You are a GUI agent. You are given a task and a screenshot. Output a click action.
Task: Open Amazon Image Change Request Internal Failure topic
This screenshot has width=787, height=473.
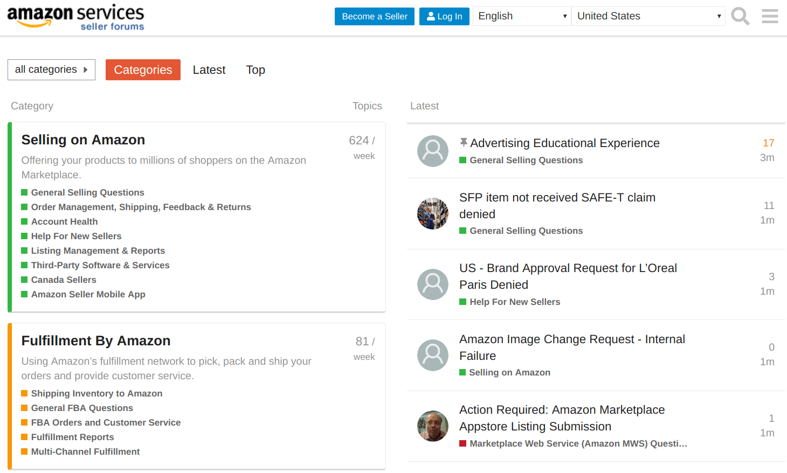572,347
